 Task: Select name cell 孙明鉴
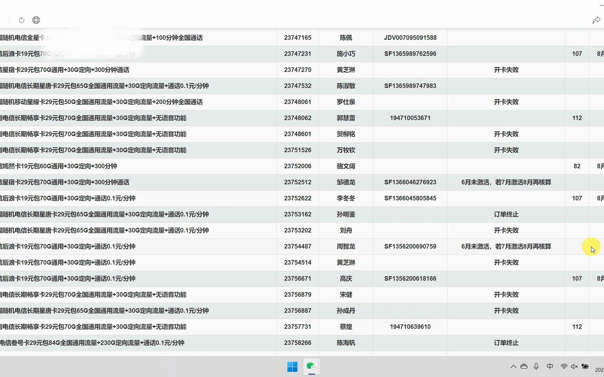[346, 214]
